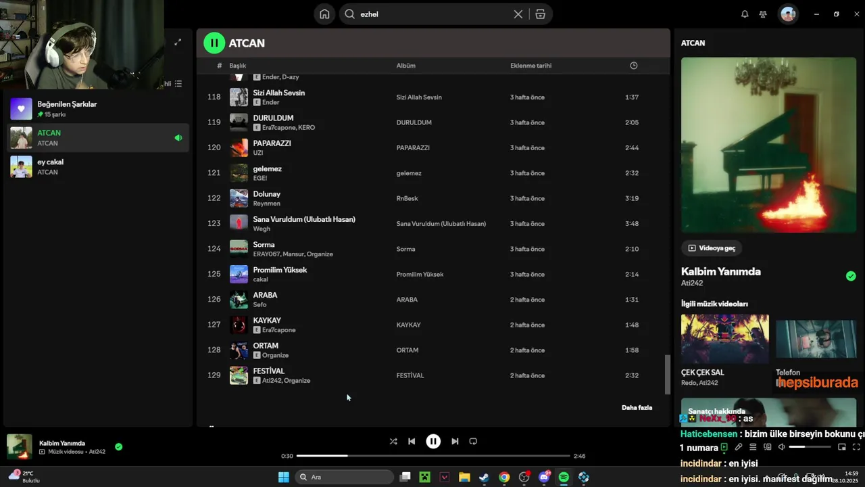Open the library list view options

pos(178,84)
